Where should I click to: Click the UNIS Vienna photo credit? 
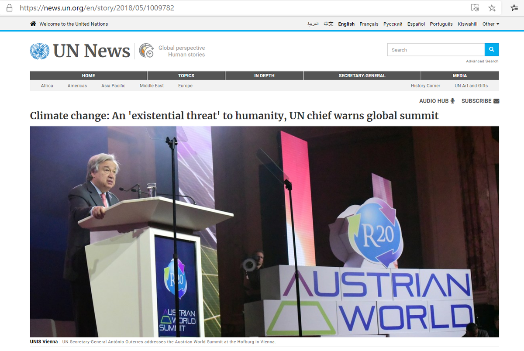[44, 342]
